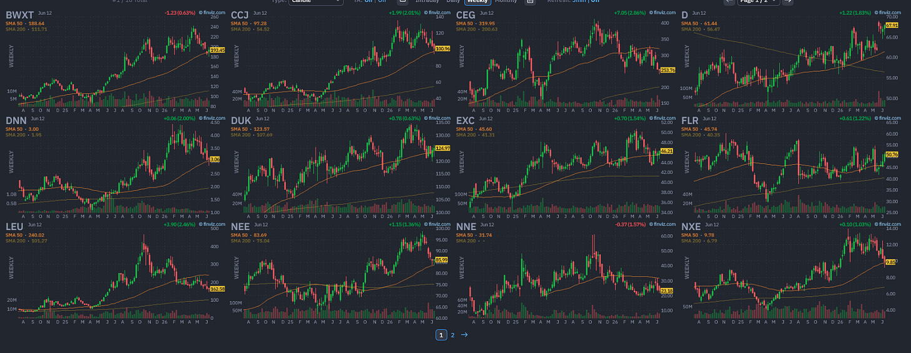Click the SMA 200 54.52 label on CCJ
Viewport: 911px width, 353px height.
[249, 29]
